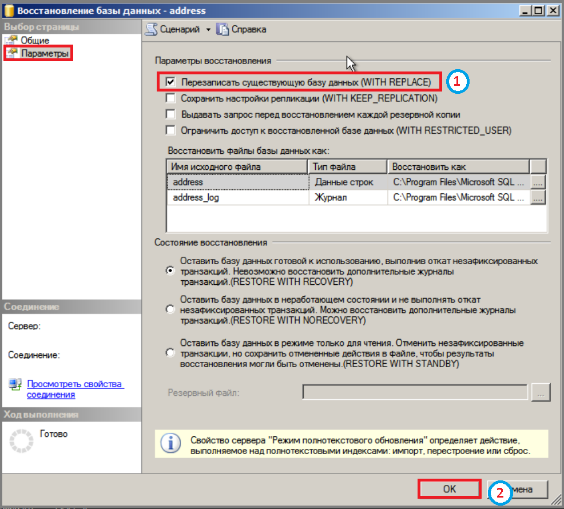Select the Параметры page
Viewport: 564px width, 509px height.
point(45,53)
